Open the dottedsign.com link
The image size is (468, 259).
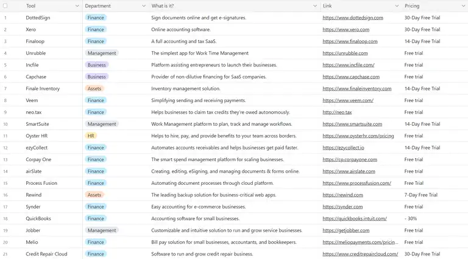352,18
